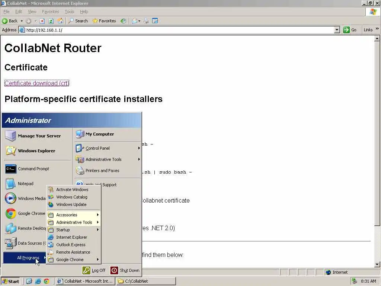The image size is (381, 286).
Task: Launch Outlook Express from All Programs
Action: click(74, 245)
